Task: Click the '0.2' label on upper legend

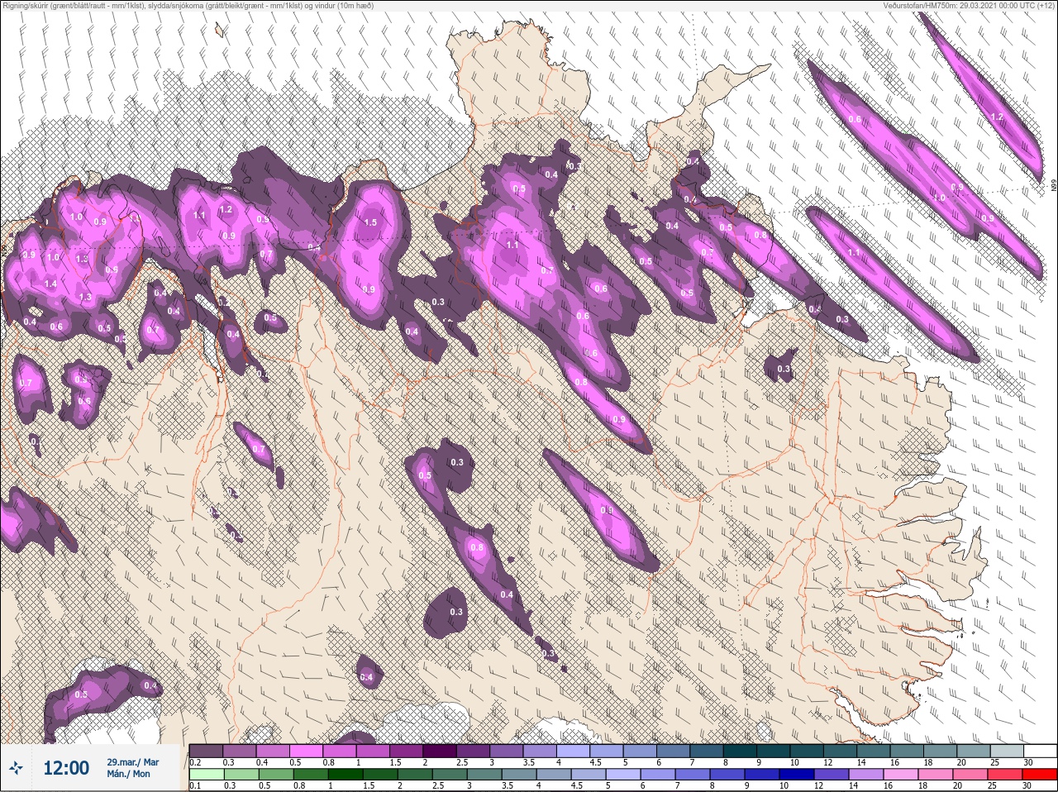Action: tap(195, 762)
